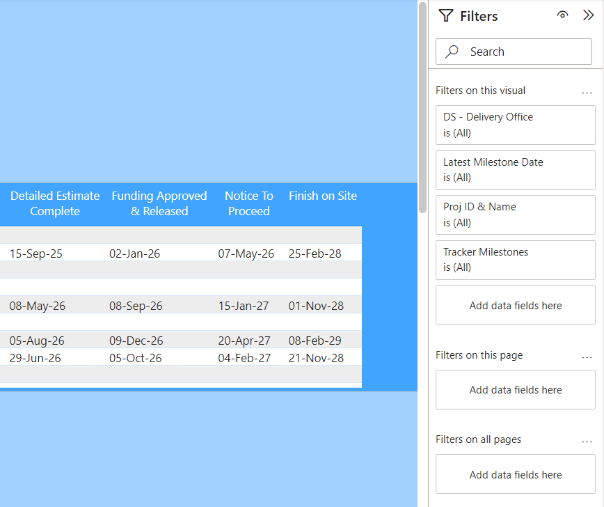Toggle the filter pane eye icon
This screenshot has width=604, height=507.
[x=562, y=15]
